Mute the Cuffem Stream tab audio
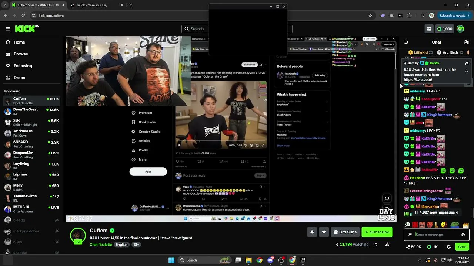The image size is (474, 266). click(57, 5)
